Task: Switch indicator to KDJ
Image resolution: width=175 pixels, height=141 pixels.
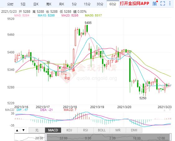Action: (69, 130)
